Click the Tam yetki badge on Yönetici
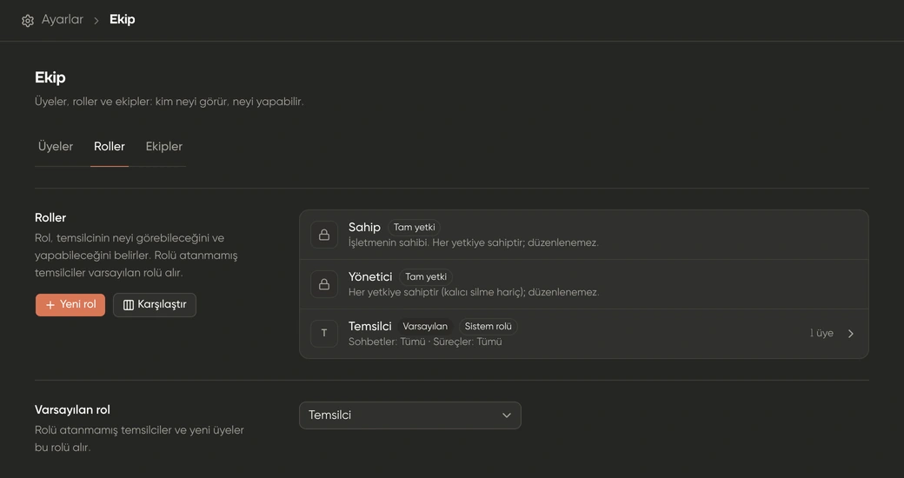Viewport: 904px width, 478px height. point(426,276)
